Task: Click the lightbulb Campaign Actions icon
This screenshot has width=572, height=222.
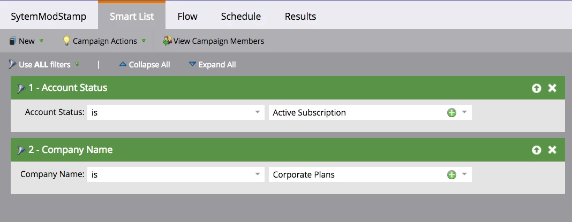Action: pos(67,41)
